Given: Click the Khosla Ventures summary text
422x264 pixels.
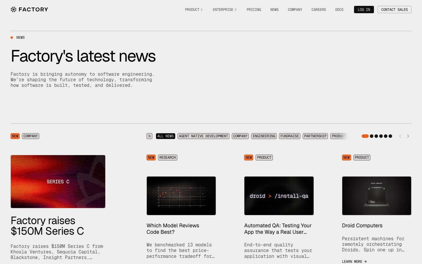Looking at the screenshot, I should pos(57,252).
